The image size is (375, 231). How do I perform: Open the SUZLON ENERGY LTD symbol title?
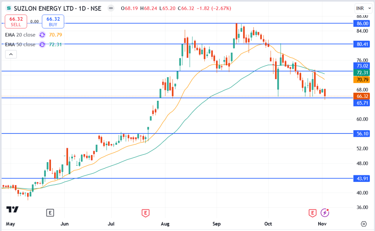pos(57,8)
